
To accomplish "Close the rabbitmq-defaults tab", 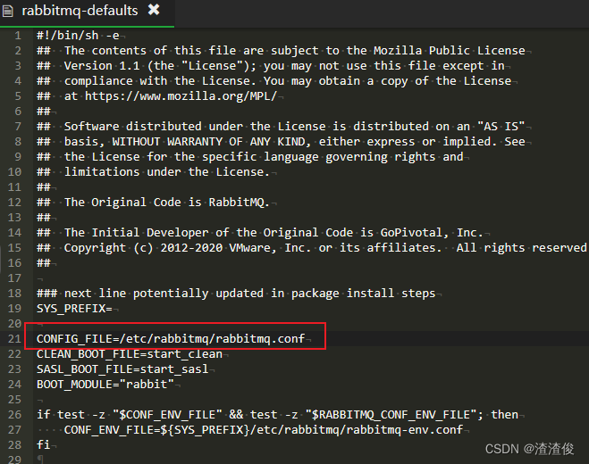I will click(154, 10).
